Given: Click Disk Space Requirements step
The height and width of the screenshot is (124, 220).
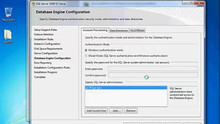Looking at the screenshot, I should tap(48, 49).
